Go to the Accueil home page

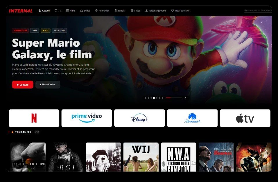pyautogui.click(x=44, y=11)
